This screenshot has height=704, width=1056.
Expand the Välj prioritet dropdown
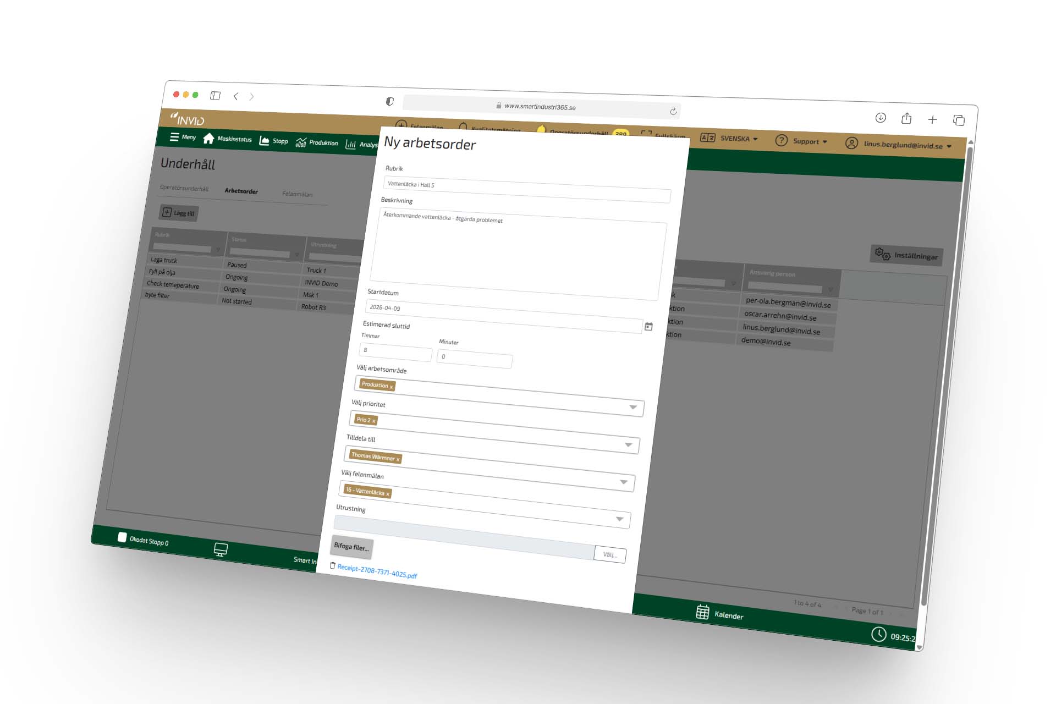(628, 444)
